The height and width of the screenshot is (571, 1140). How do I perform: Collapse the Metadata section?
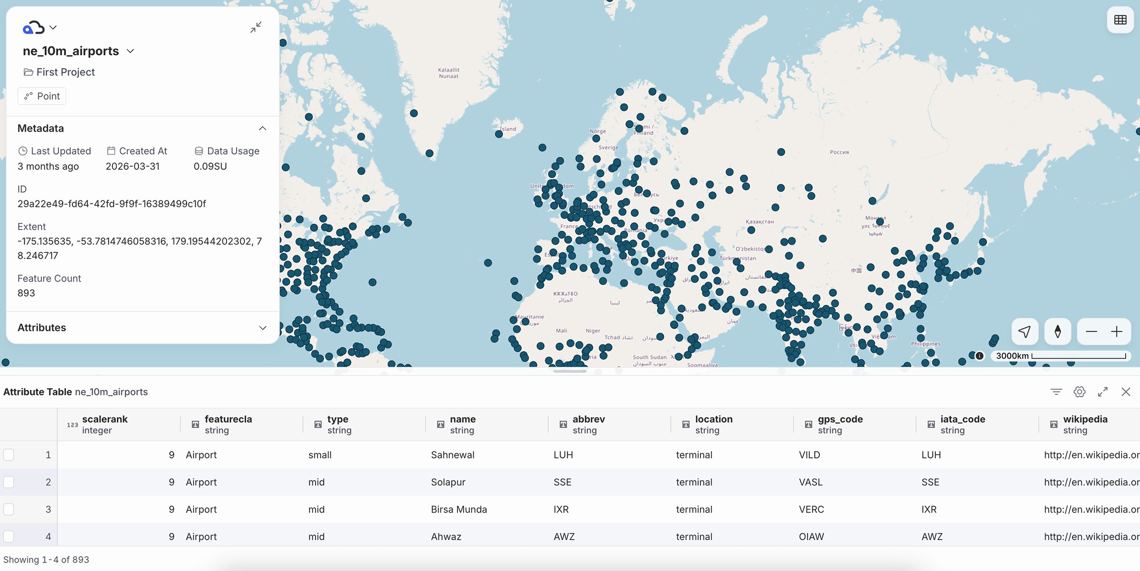[262, 128]
